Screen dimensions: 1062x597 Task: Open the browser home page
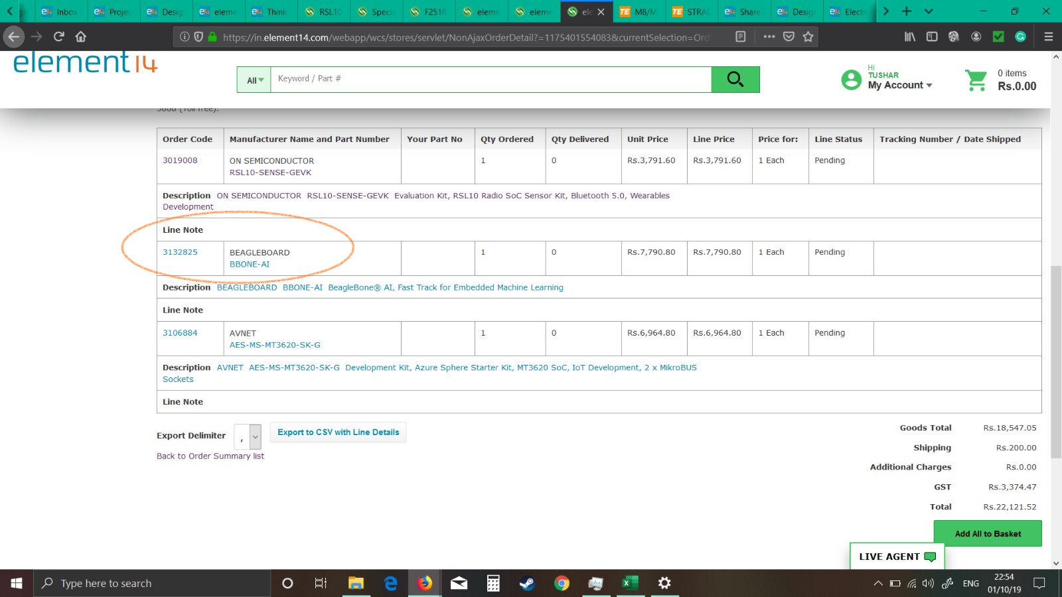(x=81, y=36)
